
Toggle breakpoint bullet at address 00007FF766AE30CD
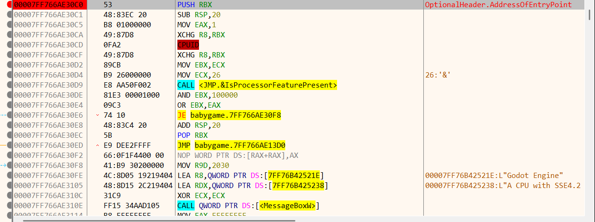coord(10,45)
